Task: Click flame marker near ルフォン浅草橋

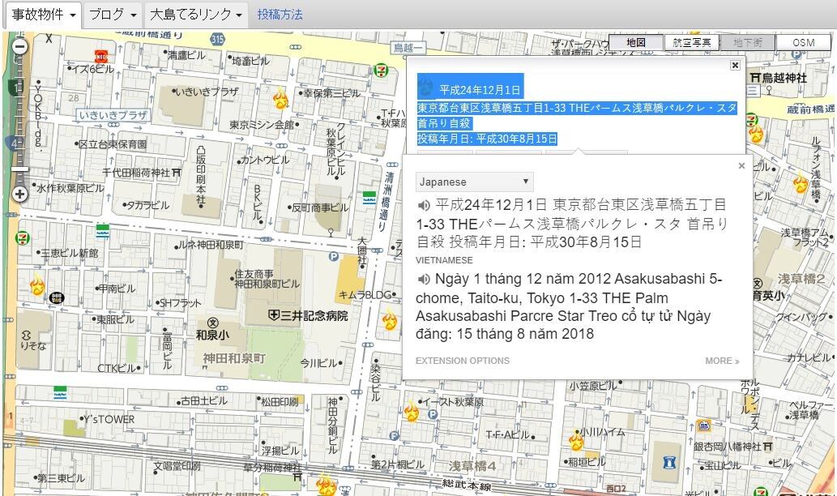Action: pyautogui.click(x=800, y=183)
